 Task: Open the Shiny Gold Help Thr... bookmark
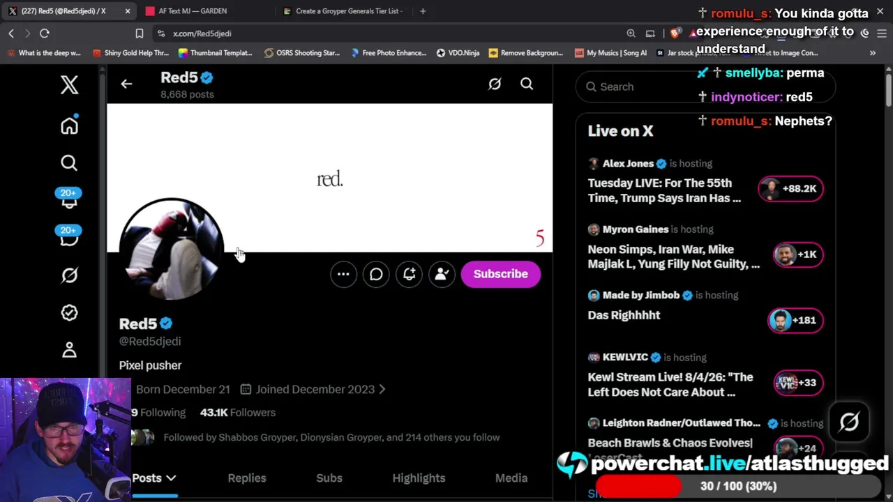(x=131, y=53)
